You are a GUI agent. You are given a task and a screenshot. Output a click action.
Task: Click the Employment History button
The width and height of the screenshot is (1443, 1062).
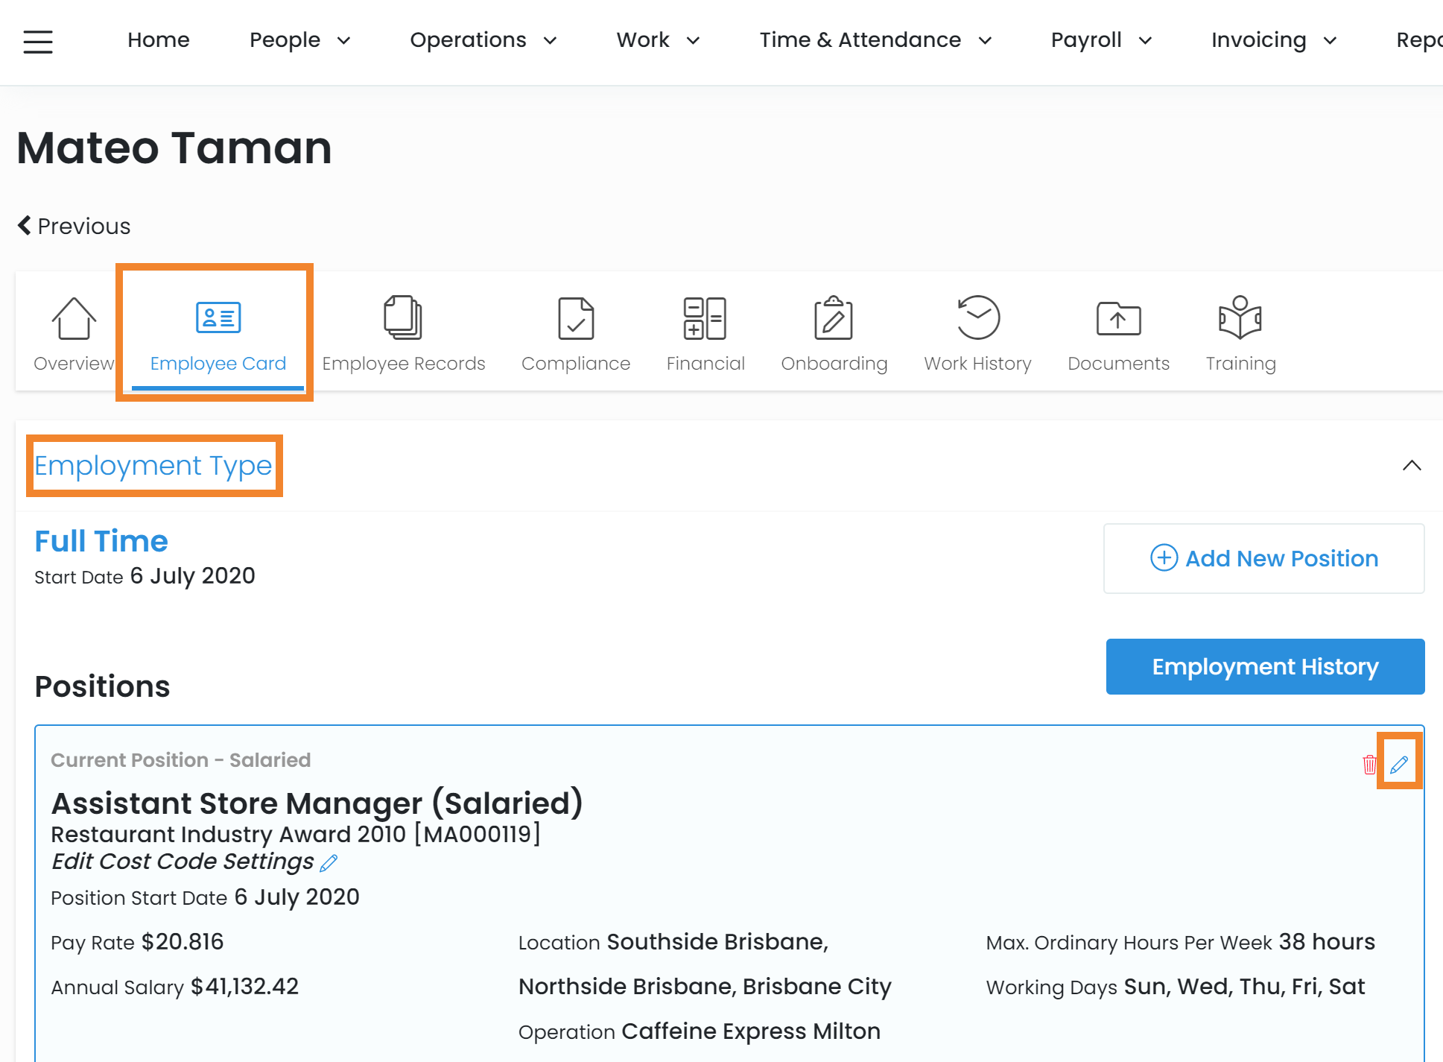click(1264, 666)
